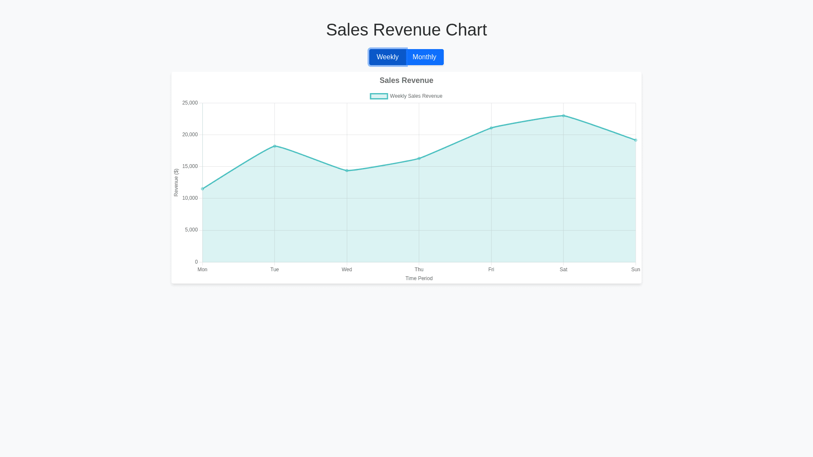Click the Wed label on x-axis
The image size is (813, 457).
pyautogui.click(x=347, y=270)
